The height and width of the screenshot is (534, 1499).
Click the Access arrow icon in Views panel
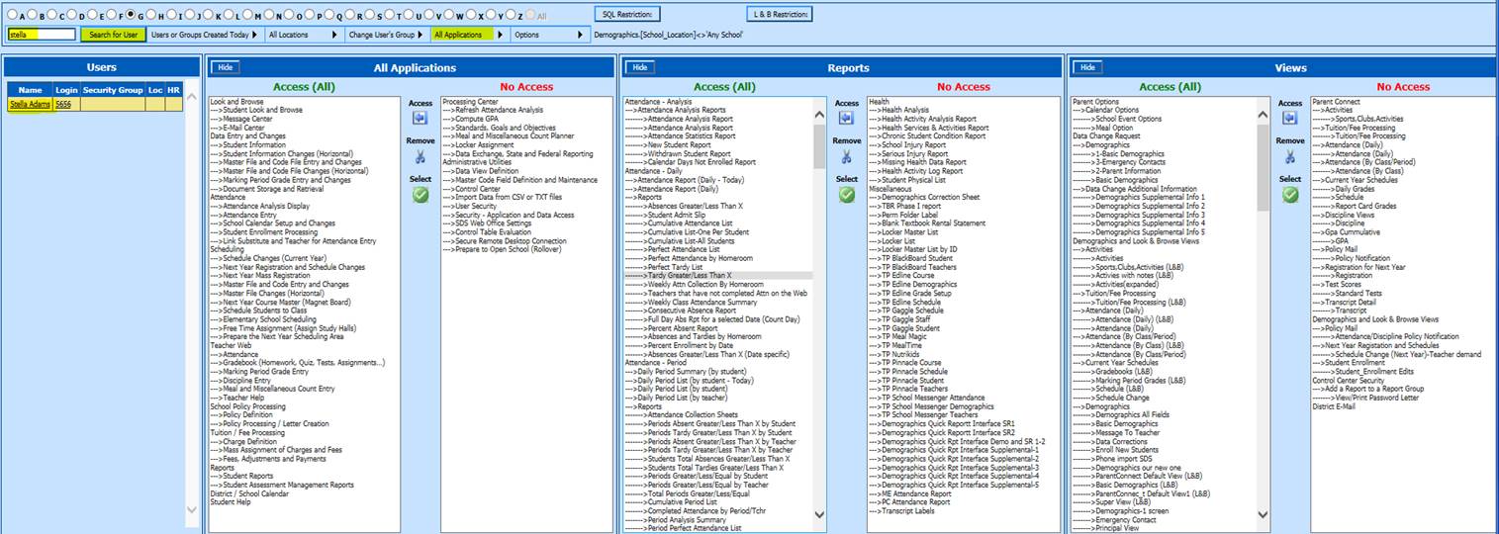1290,118
